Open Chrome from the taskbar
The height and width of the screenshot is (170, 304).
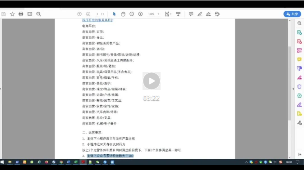point(61,162)
